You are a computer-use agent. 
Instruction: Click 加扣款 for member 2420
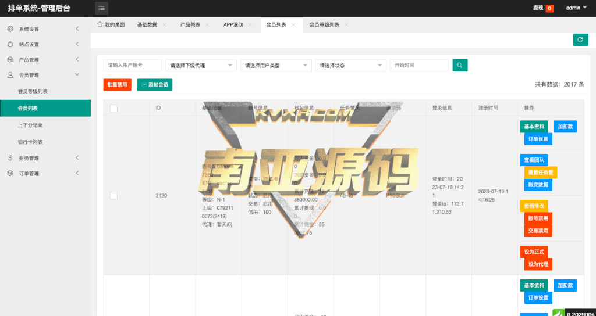click(565, 127)
